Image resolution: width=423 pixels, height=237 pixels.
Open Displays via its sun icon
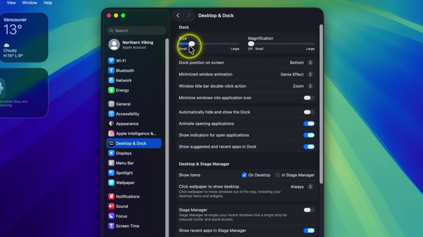pos(111,153)
